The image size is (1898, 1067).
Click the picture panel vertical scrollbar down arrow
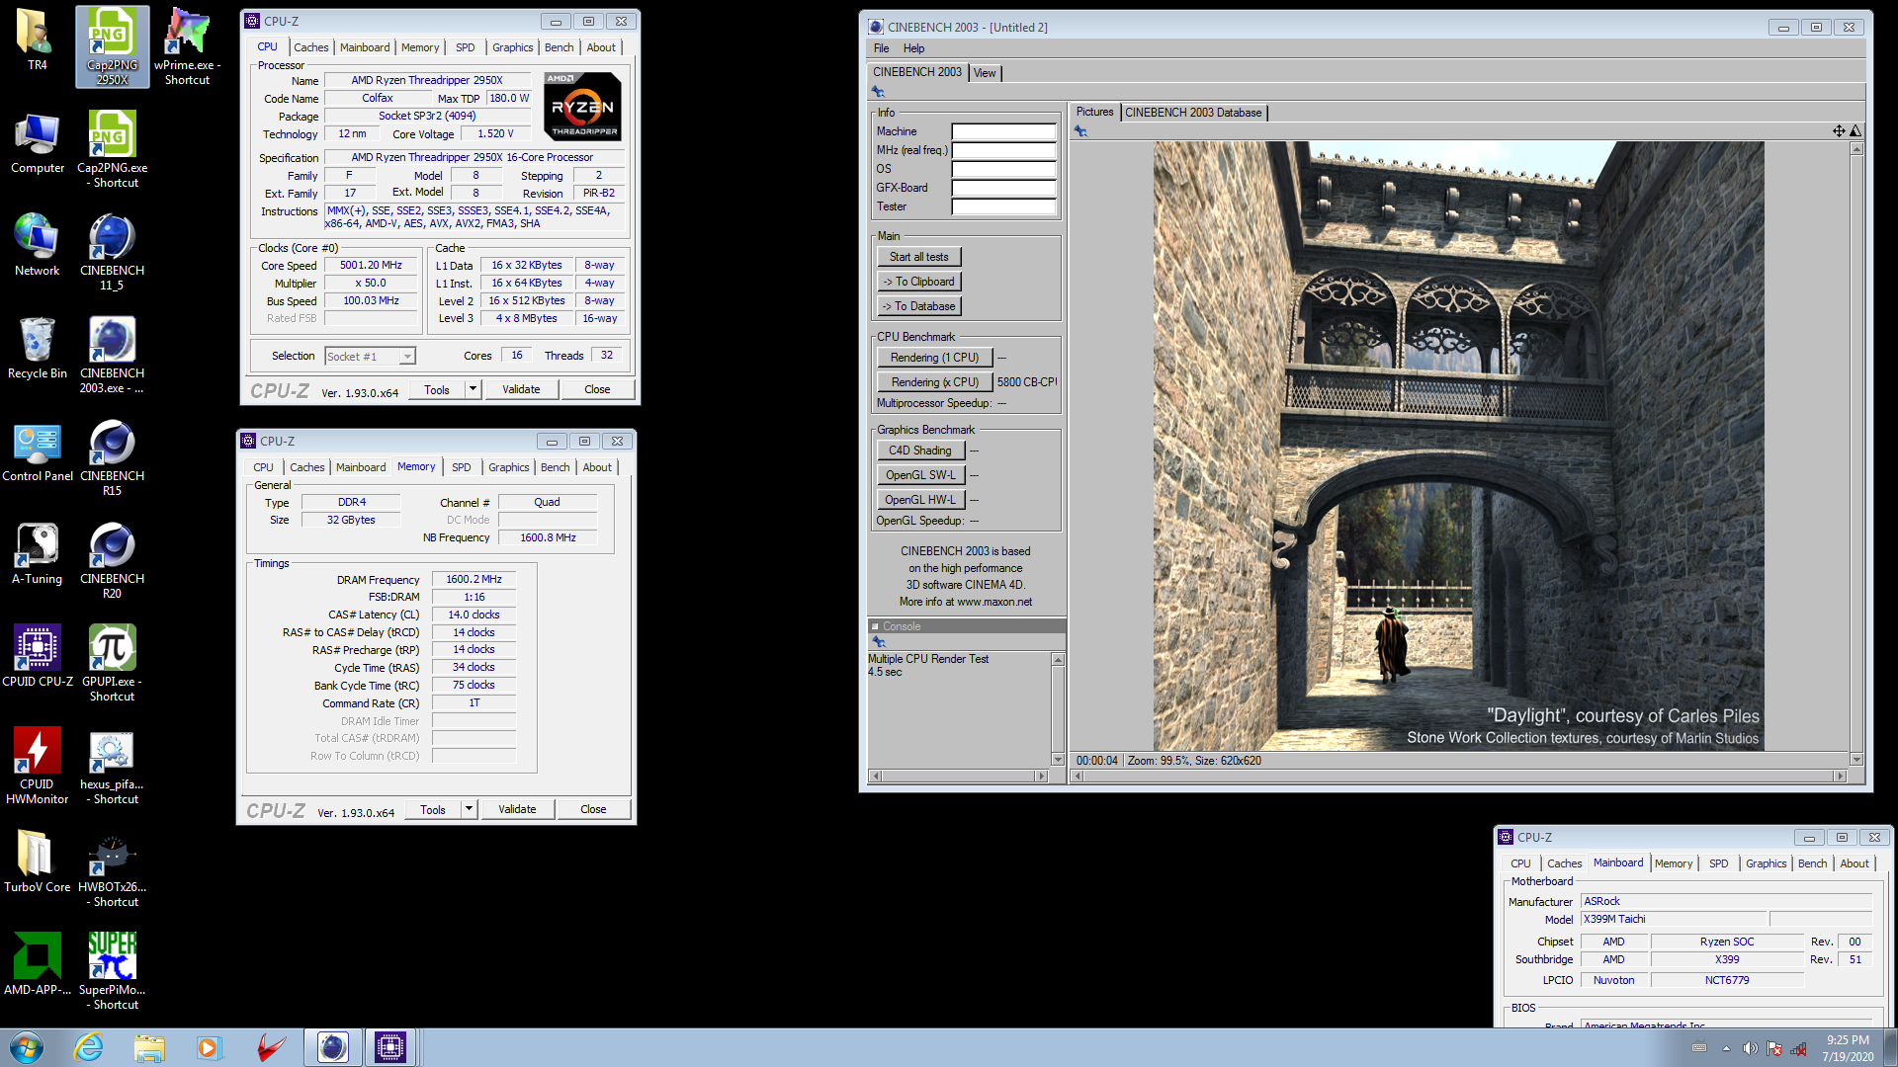click(1856, 760)
